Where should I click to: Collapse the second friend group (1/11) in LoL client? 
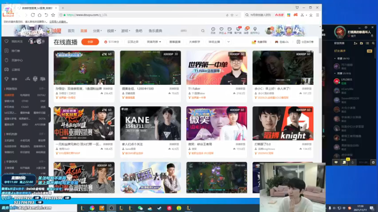(335, 73)
